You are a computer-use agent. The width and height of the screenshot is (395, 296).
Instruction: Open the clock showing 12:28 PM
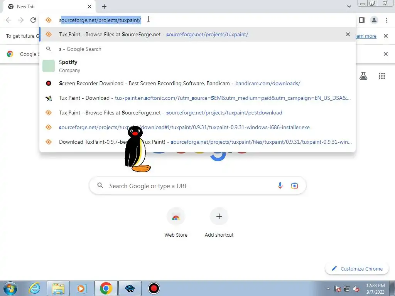[x=375, y=289]
